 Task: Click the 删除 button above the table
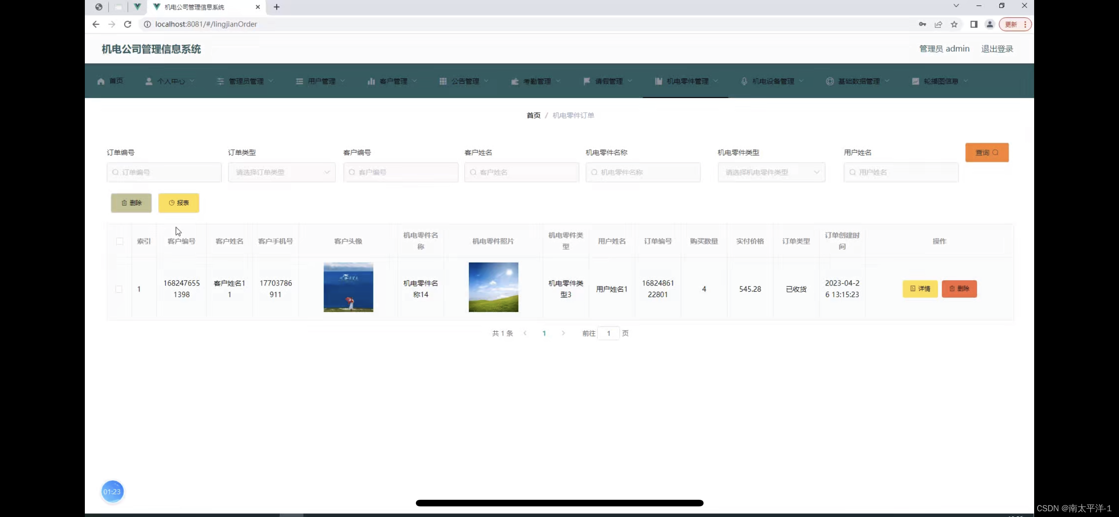(x=131, y=203)
